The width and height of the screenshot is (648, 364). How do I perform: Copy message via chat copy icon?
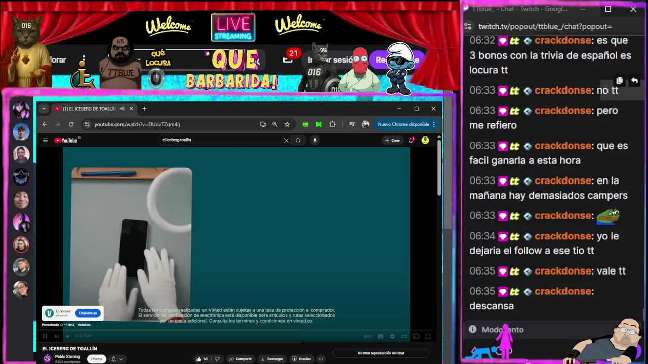[620, 81]
